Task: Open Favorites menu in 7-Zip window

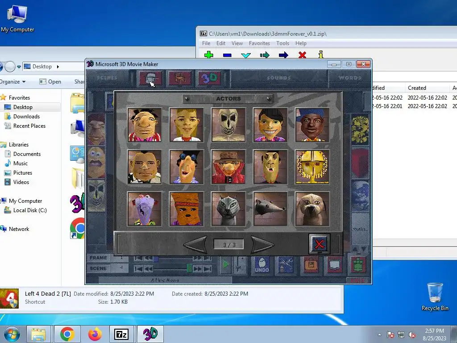Action: 259,43
